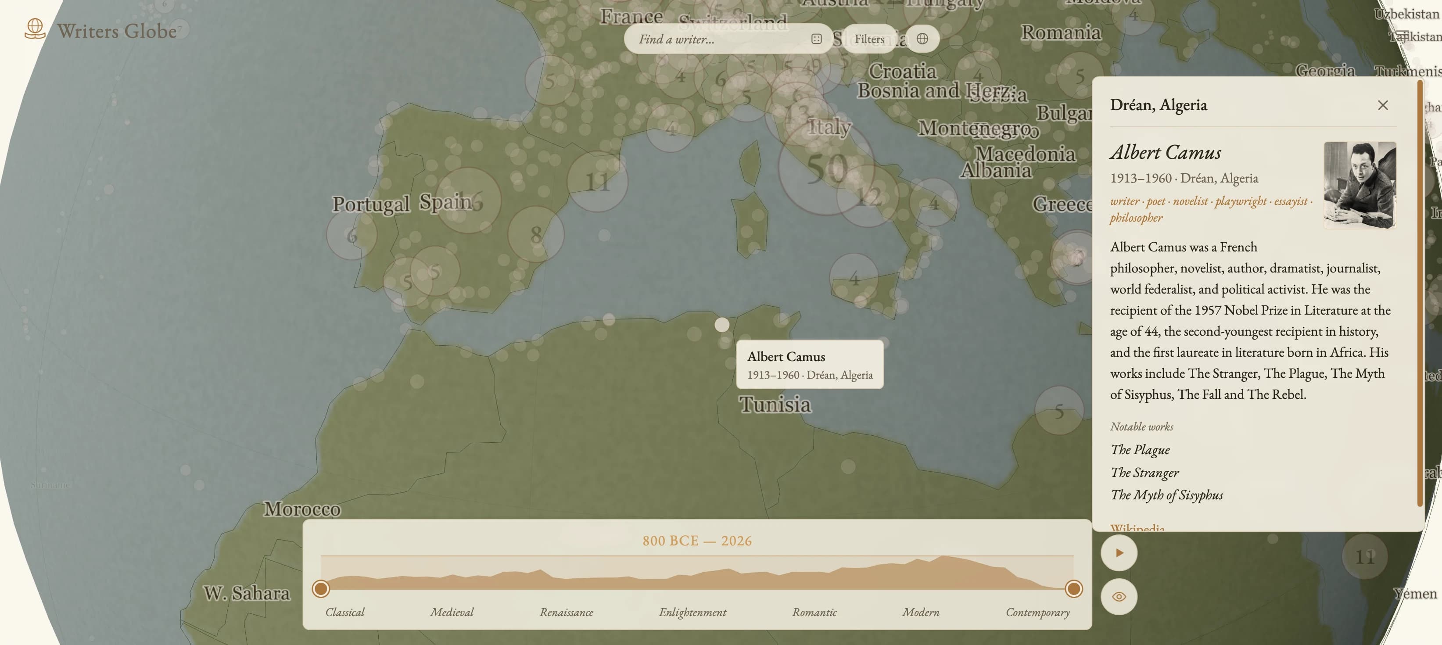
Task: Open The Myth of Sisyphus link
Action: [1167, 495]
